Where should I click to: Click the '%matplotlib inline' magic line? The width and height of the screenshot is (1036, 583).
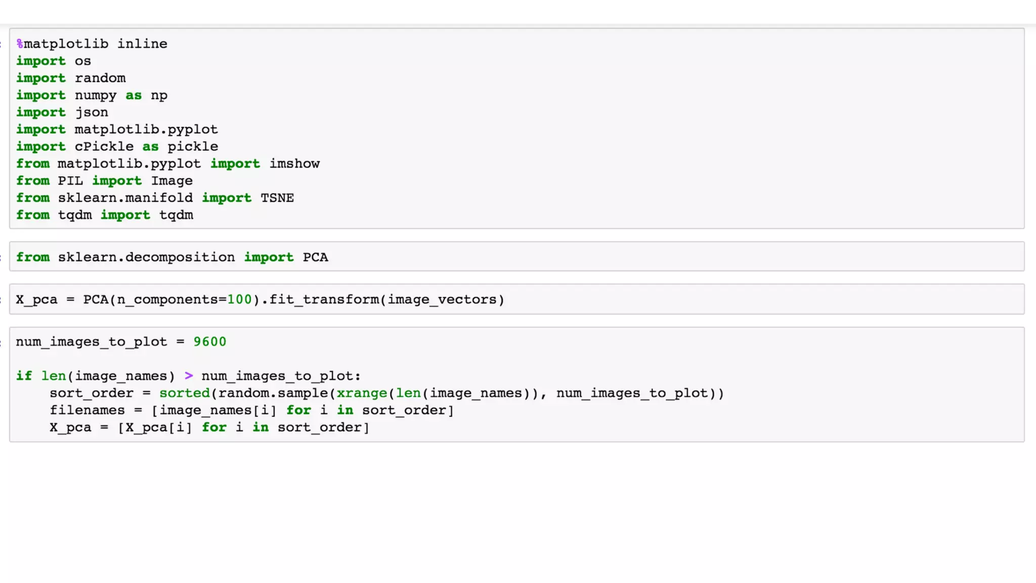coord(92,44)
